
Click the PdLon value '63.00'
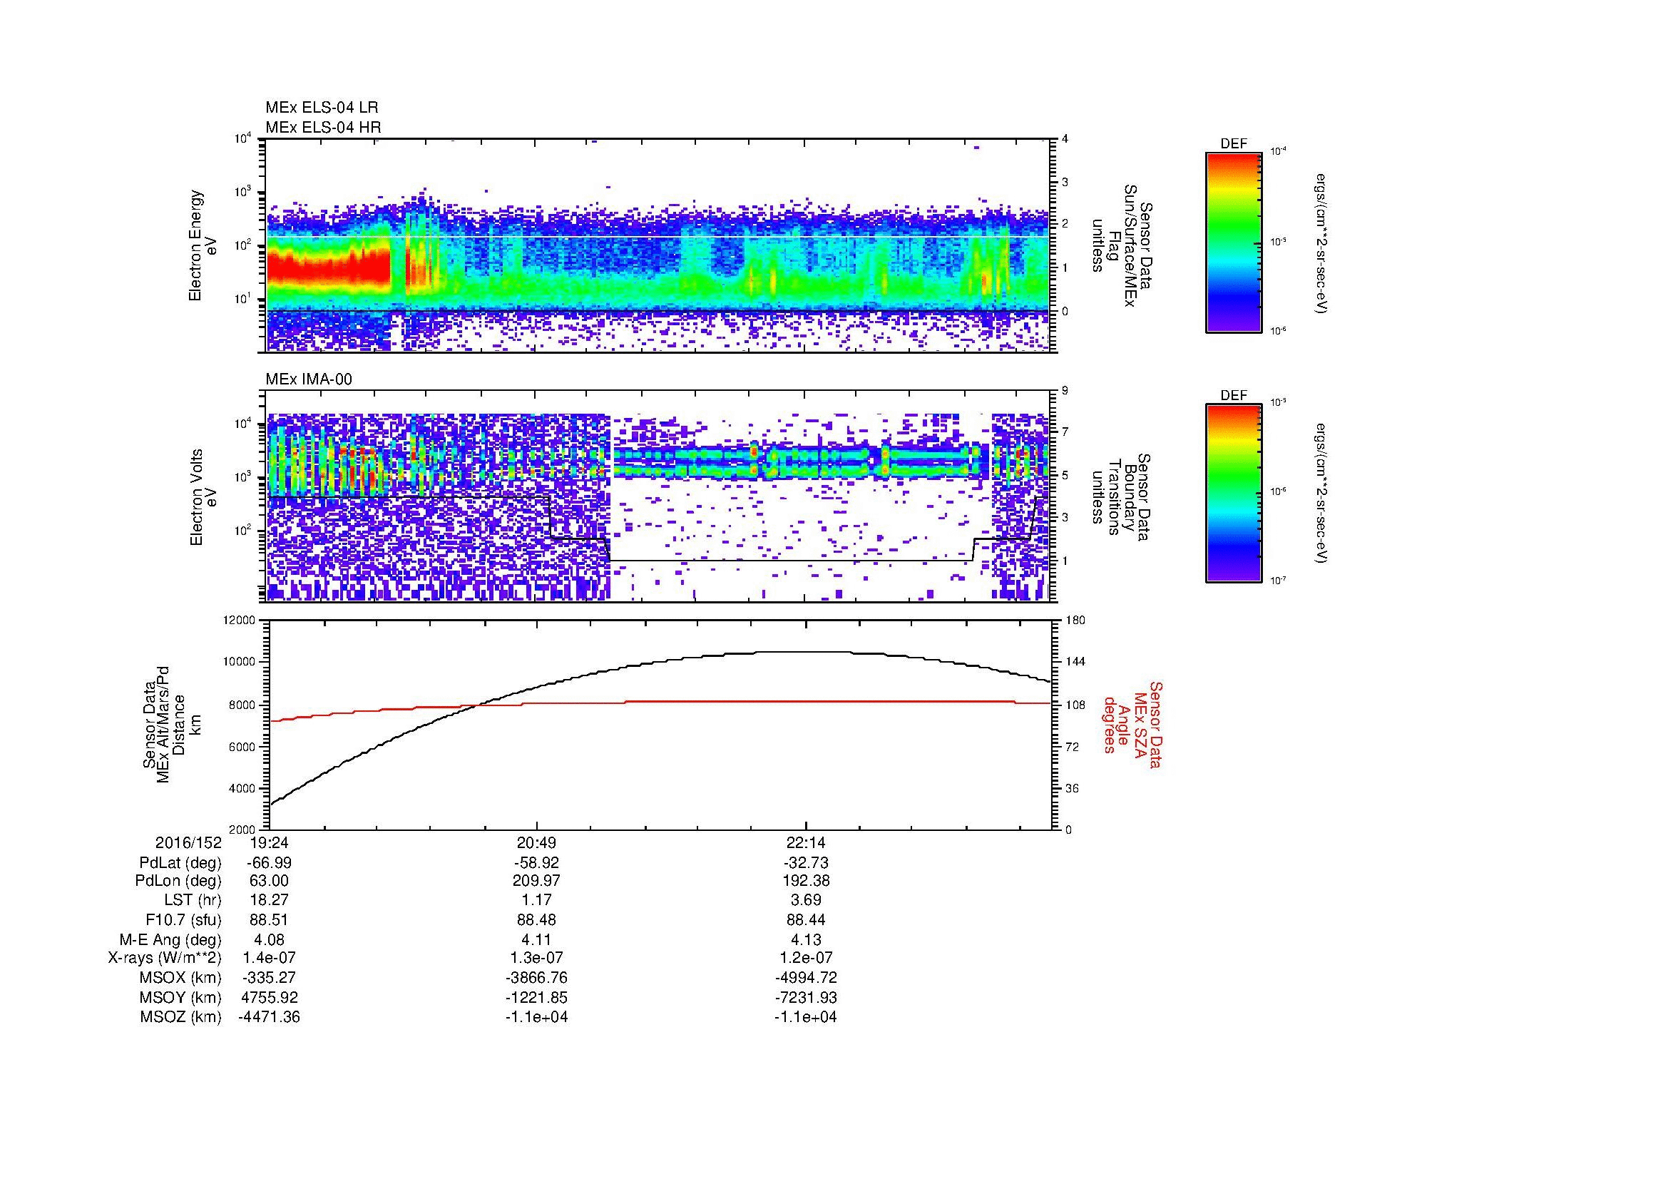tap(270, 881)
